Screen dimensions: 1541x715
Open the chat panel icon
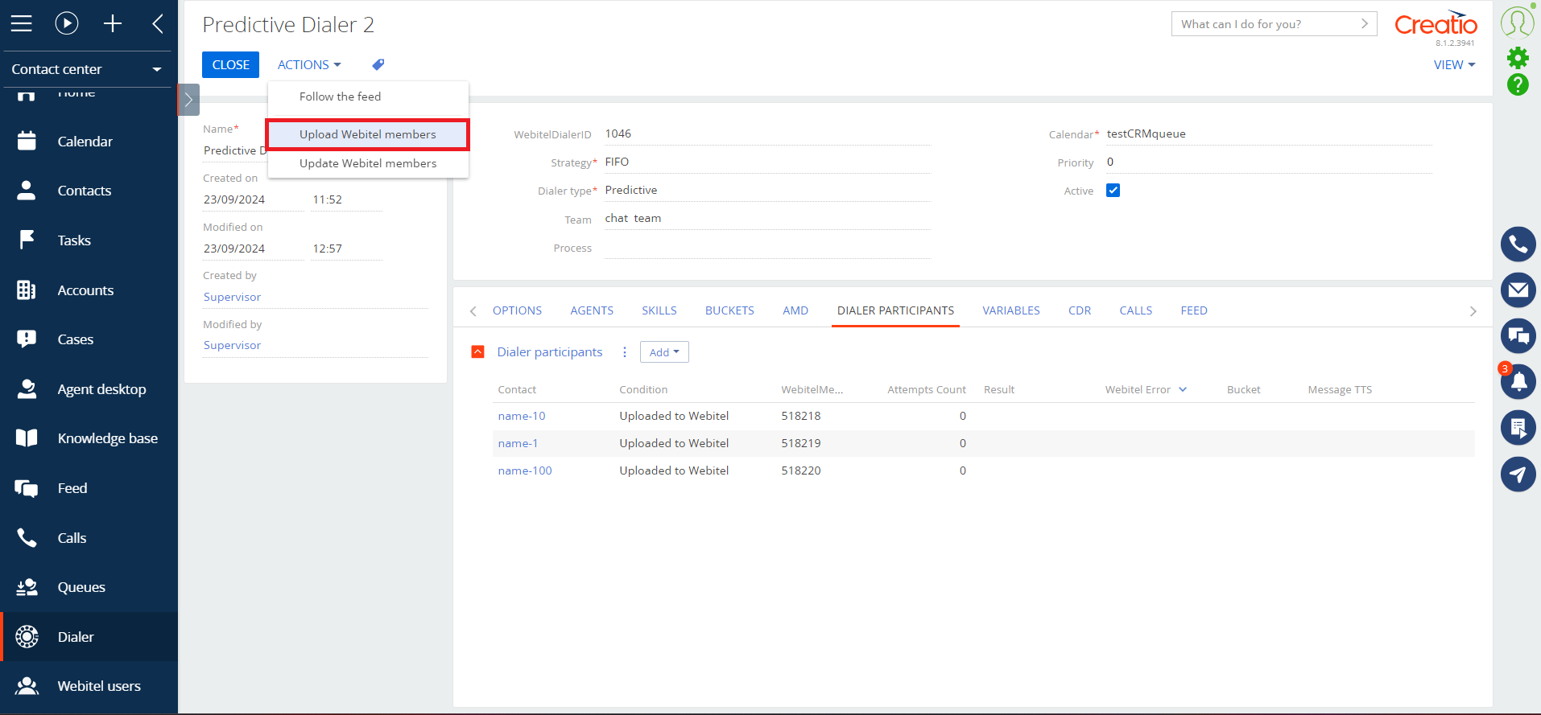coord(1518,335)
